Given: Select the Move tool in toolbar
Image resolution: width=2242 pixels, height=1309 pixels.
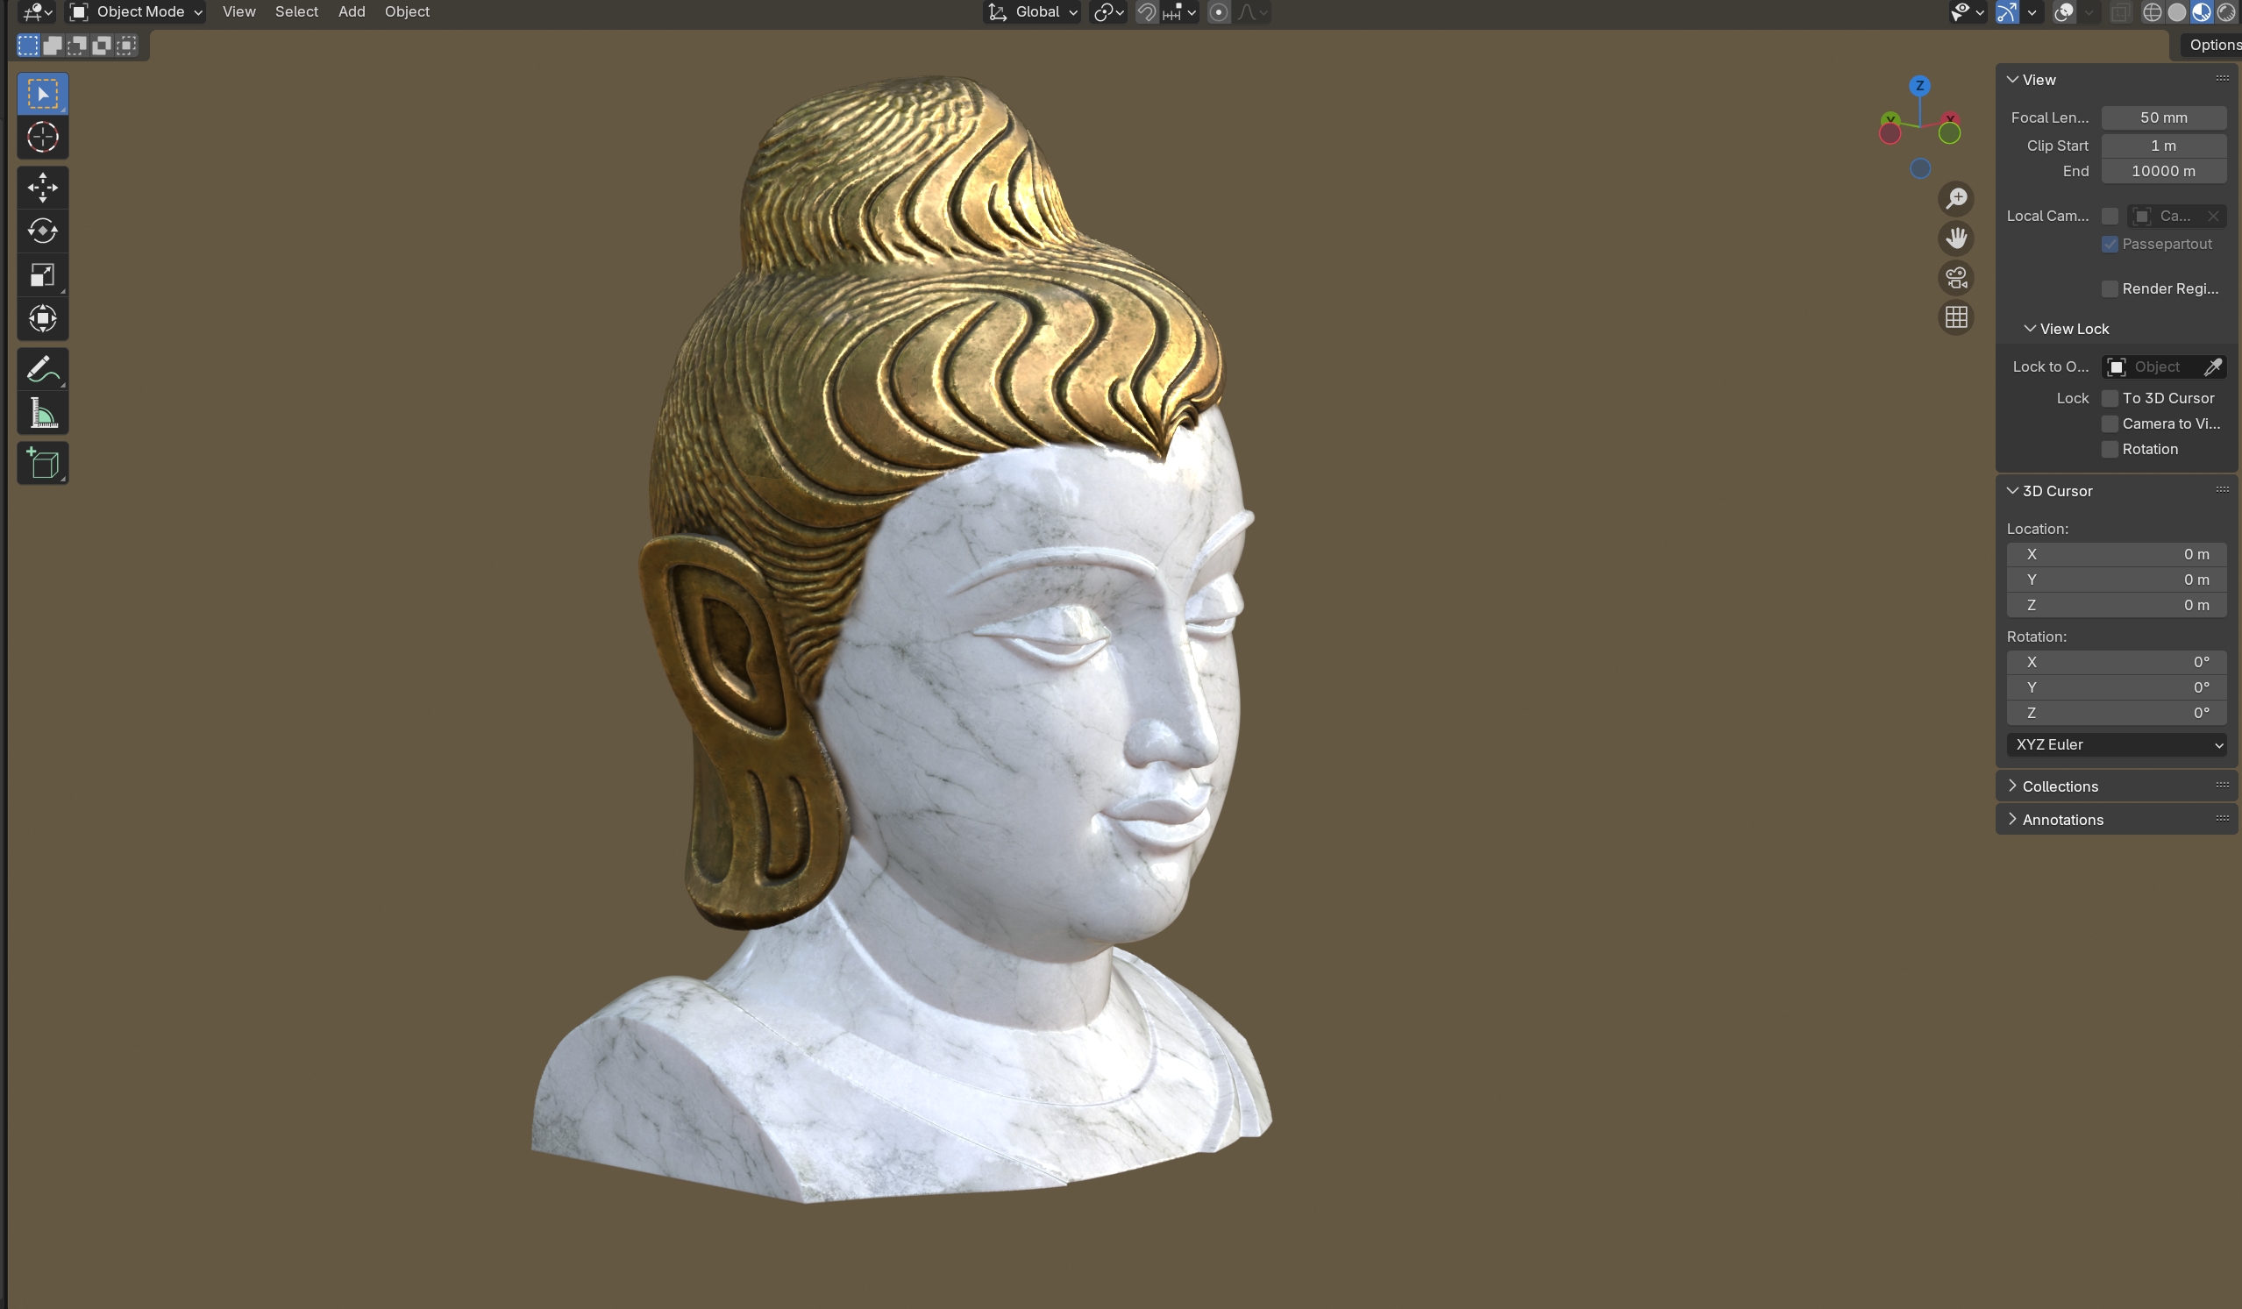Looking at the screenshot, I should pos(42,187).
